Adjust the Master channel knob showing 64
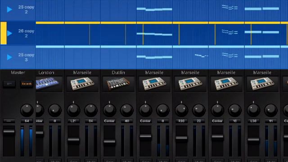 coord(27,110)
